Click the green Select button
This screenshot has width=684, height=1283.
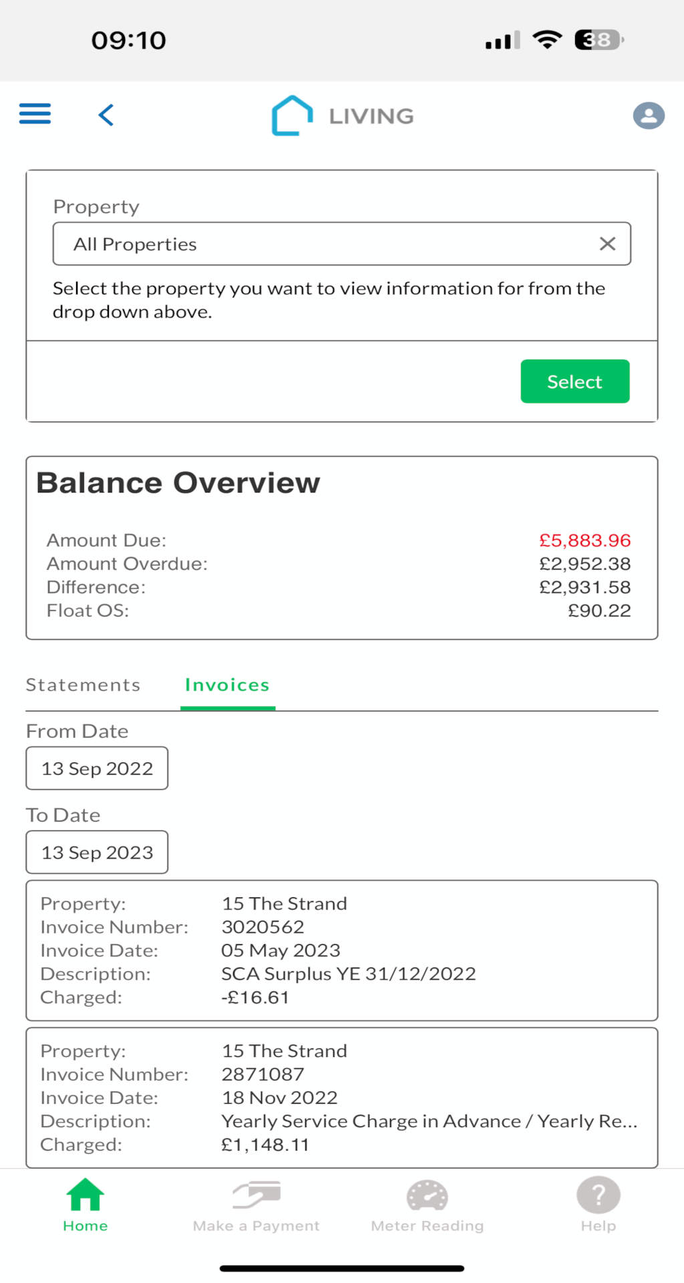click(x=575, y=382)
